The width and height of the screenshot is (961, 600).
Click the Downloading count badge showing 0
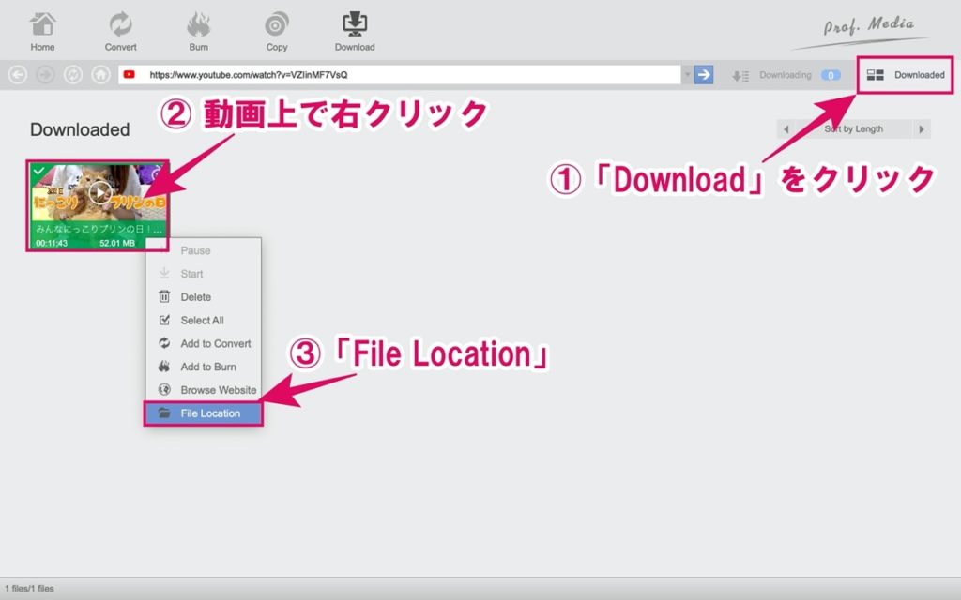[831, 75]
